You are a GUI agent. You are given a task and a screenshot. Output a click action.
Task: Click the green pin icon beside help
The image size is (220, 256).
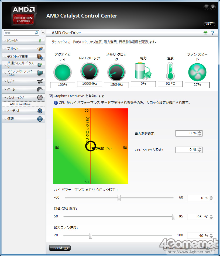pos(205,33)
